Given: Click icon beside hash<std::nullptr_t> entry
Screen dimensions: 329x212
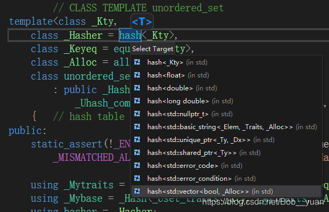Looking at the screenshot, I should [x=137, y=114].
